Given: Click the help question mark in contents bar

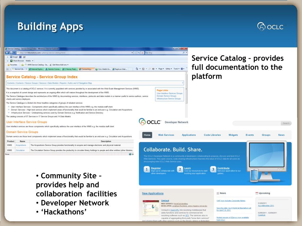Looking at the screenshot, I should [x=183, y=83].
